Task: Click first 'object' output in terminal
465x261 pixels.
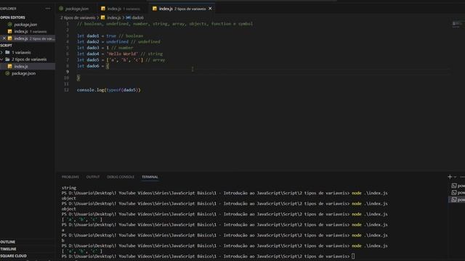Action: [69, 198]
